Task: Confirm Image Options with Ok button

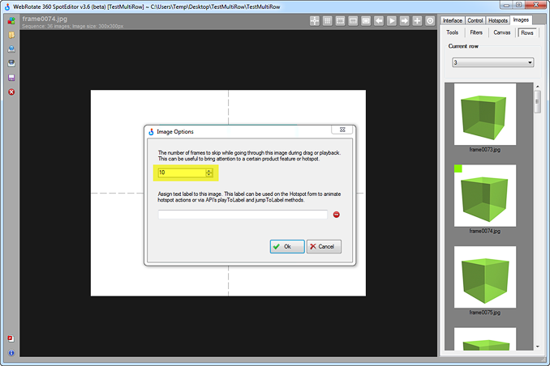Action: (287, 247)
